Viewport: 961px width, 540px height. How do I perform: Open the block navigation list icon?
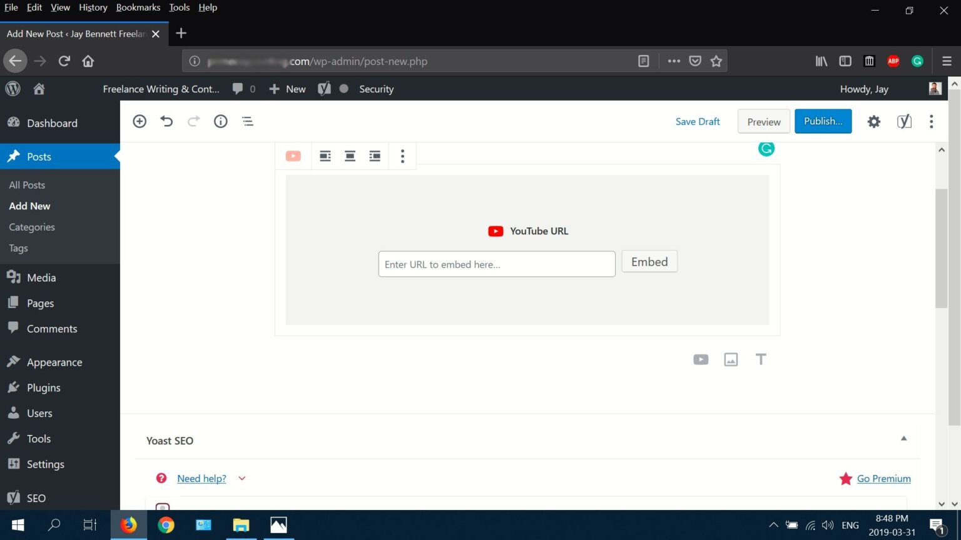[248, 121]
